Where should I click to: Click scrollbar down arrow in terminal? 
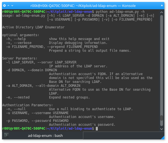pyautogui.click(x=162, y=129)
